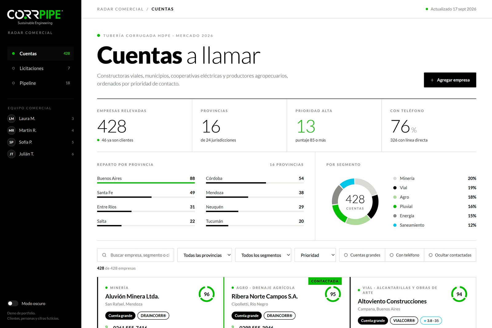Viewport: 492px width, 328px height.
Task: Enable the Cuentas grandes filter
Action: coord(362,255)
